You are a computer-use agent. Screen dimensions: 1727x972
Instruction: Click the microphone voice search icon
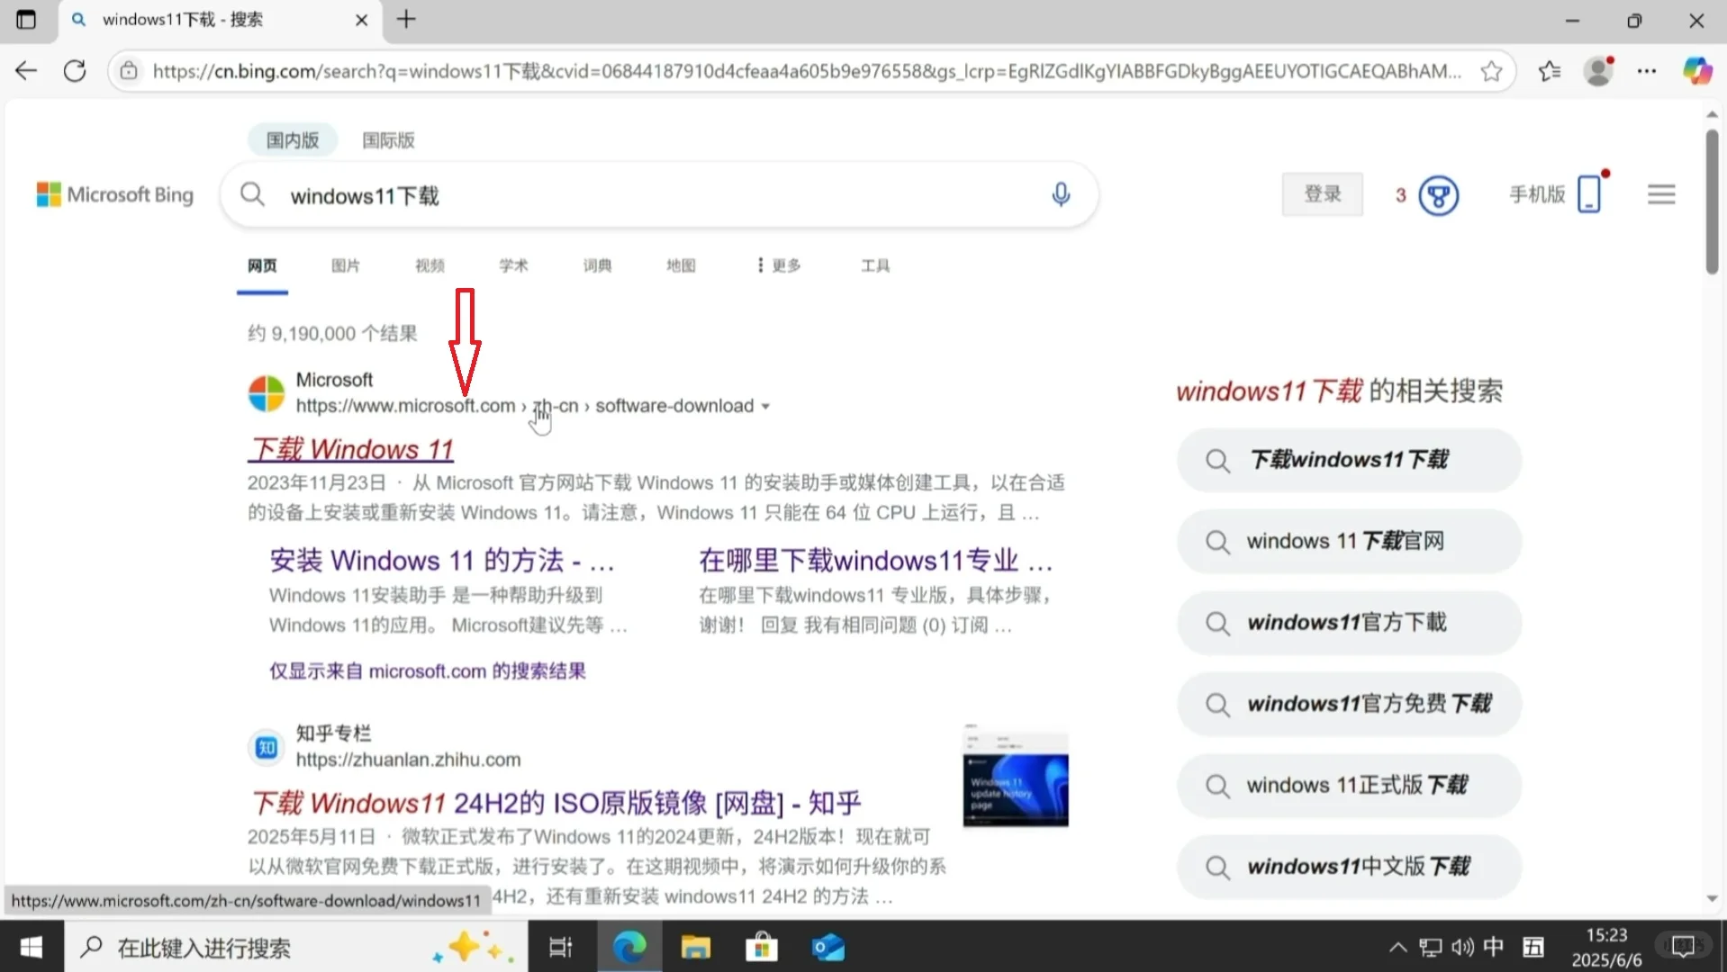tap(1061, 194)
